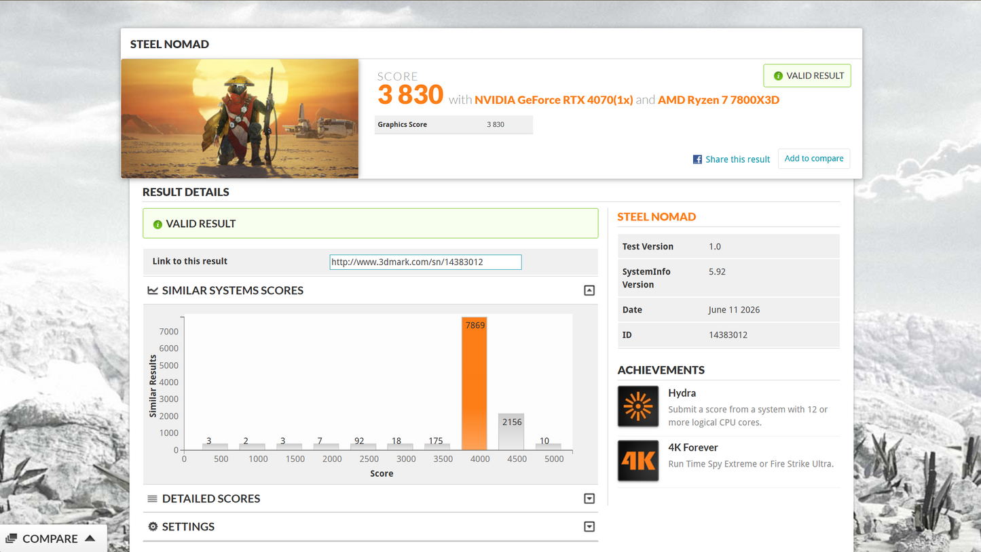981x552 pixels.
Task: Click the Compare stack icon at bottom left
Action: (x=12, y=538)
